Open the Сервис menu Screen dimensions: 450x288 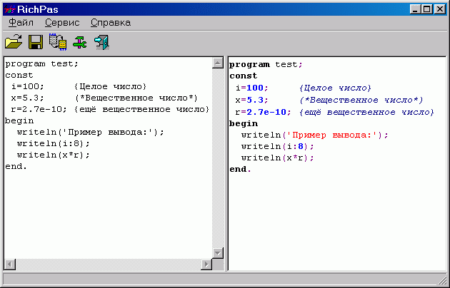point(62,23)
